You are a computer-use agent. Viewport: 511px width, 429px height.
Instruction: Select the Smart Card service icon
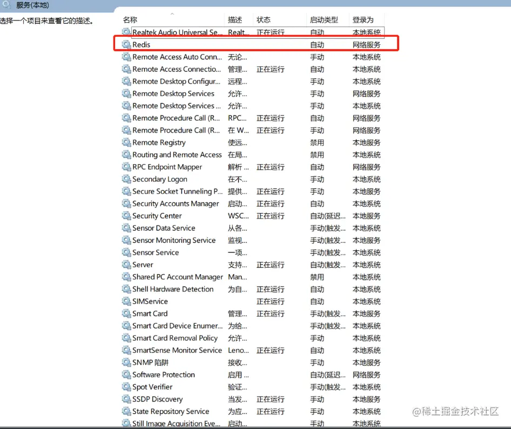point(126,314)
